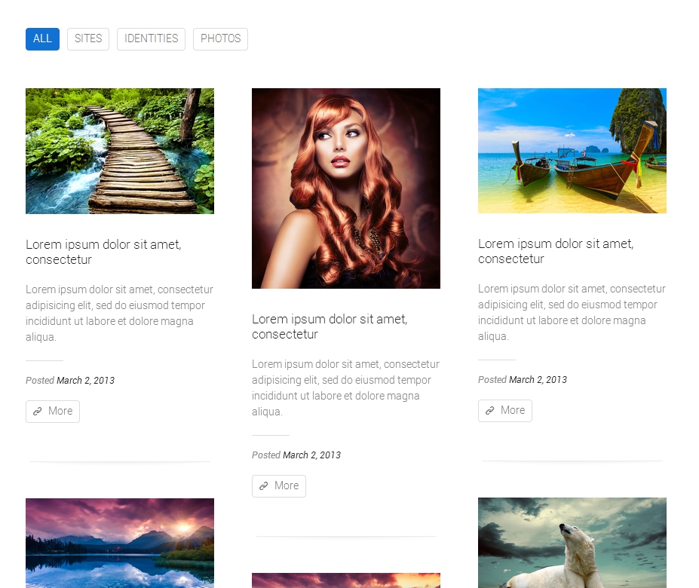Screen dimensions: 699x588
Task: Open title below beach boats image
Action: coord(556,251)
